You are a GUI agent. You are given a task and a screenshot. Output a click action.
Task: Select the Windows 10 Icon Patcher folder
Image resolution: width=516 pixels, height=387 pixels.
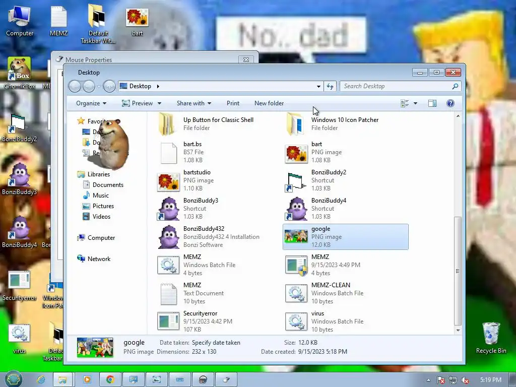point(346,124)
